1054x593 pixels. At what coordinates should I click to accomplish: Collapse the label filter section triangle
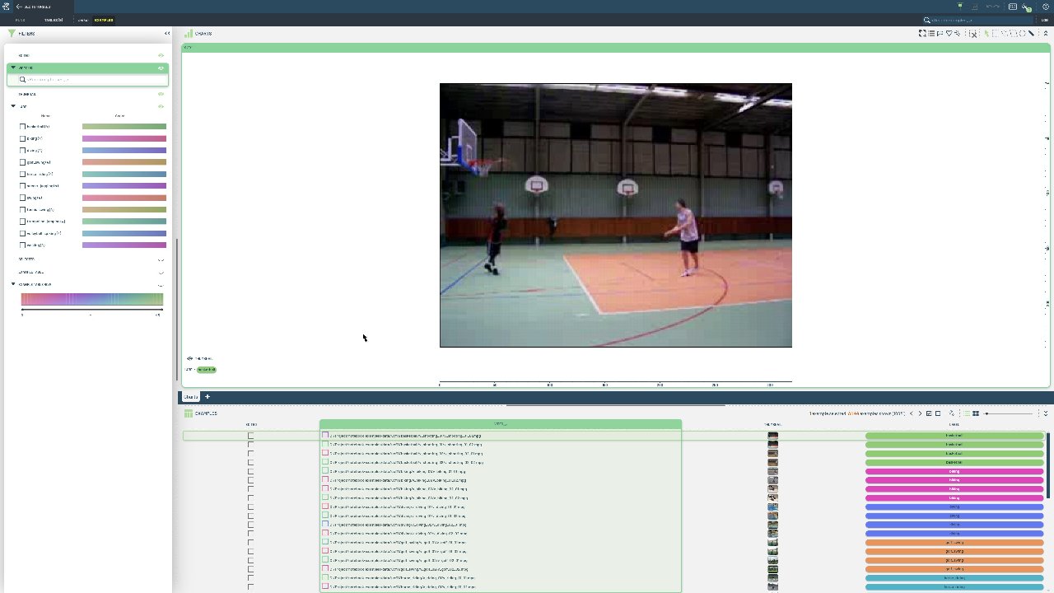(x=13, y=106)
